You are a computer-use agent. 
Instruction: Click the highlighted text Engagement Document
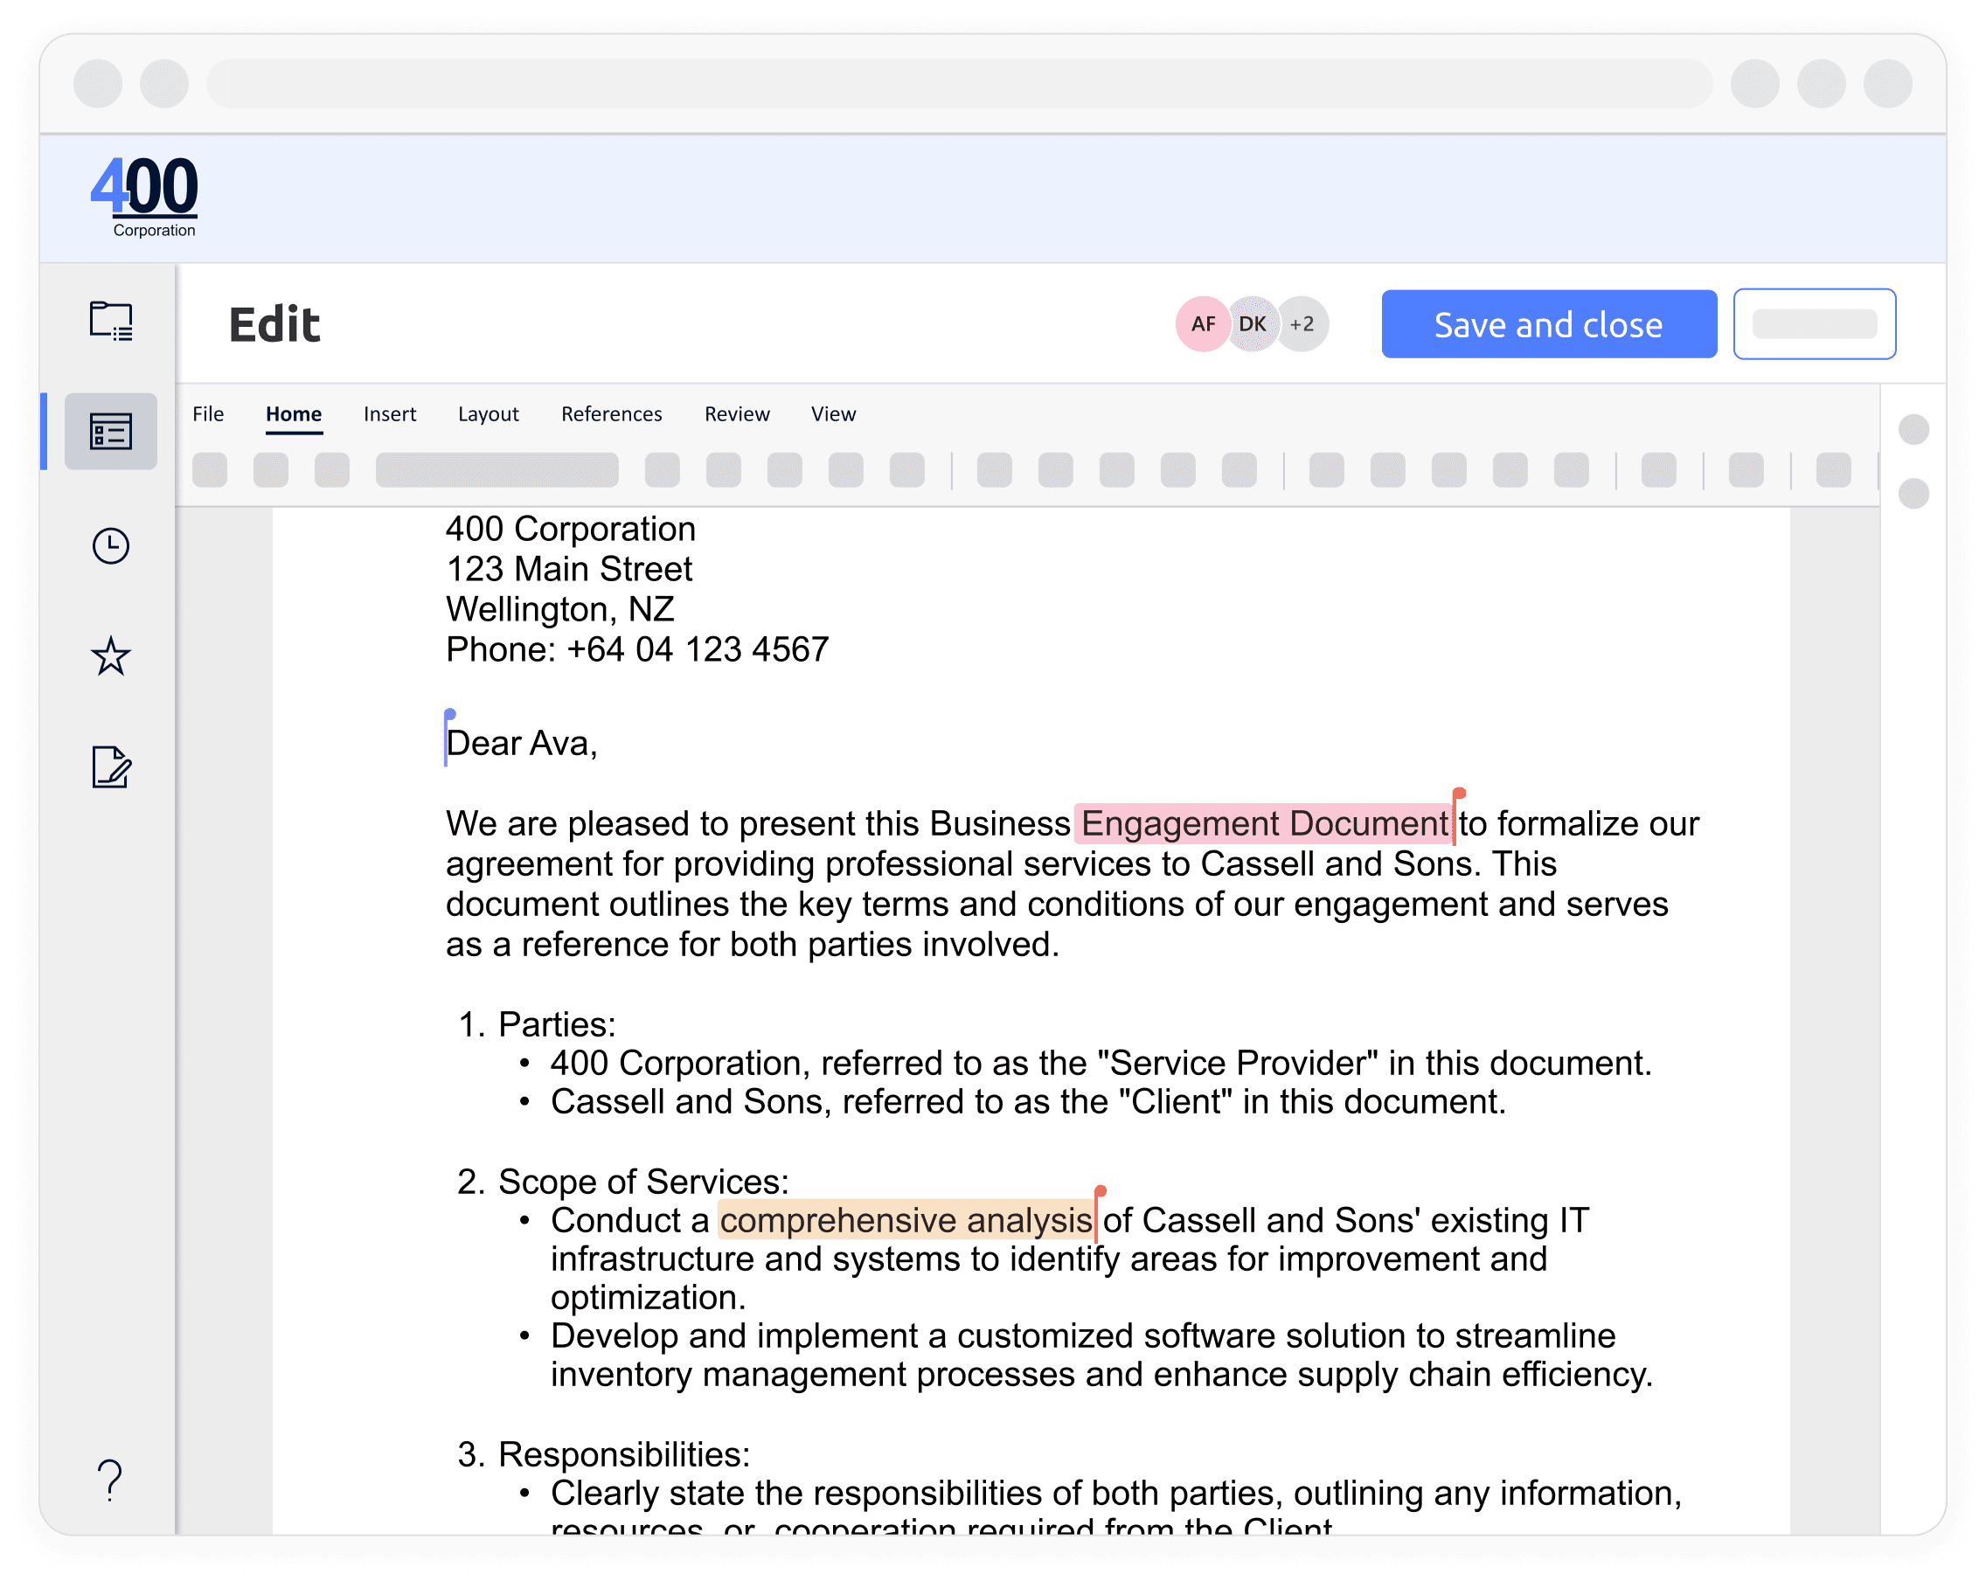1264,823
